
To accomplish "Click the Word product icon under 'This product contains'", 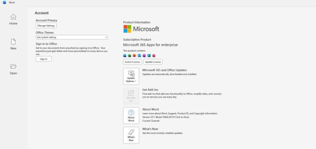I will (x=125, y=56).
